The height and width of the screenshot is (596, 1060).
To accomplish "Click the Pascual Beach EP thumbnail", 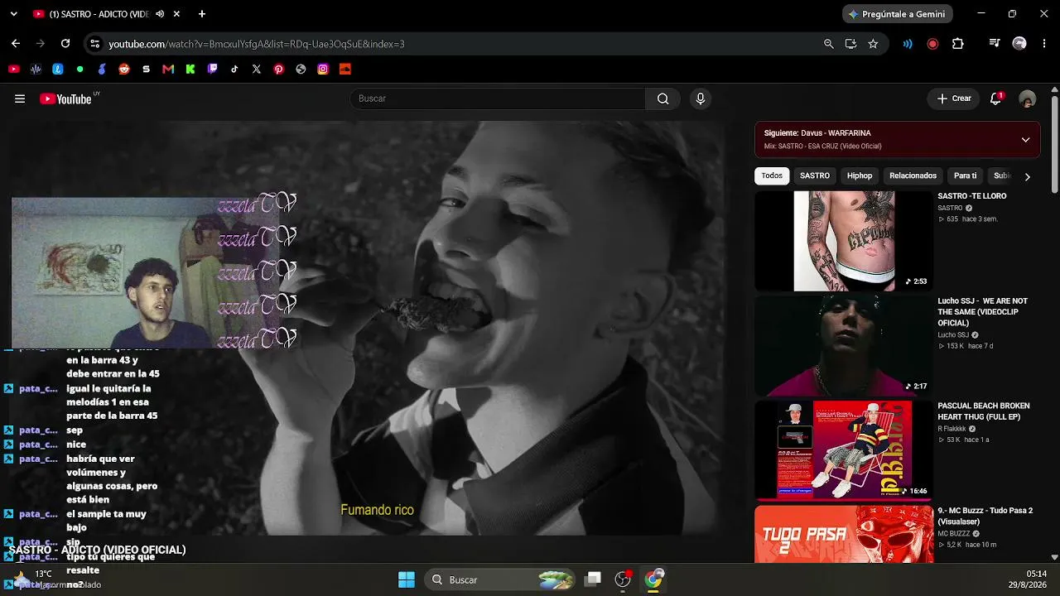I will click(x=844, y=451).
